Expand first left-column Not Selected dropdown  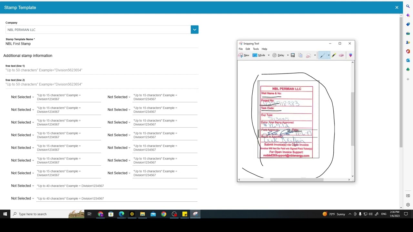[22, 97]
